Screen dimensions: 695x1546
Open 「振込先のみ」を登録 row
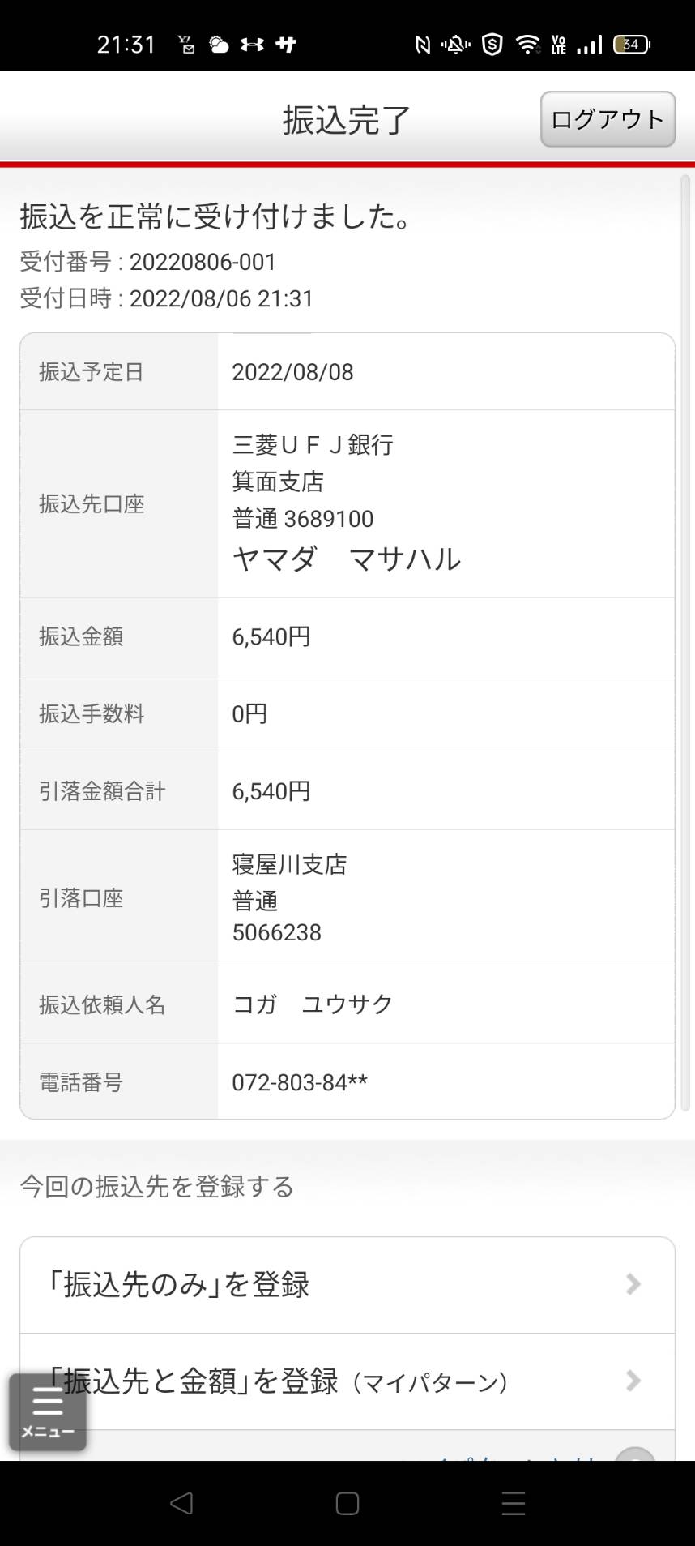(x=347, y=1285)
